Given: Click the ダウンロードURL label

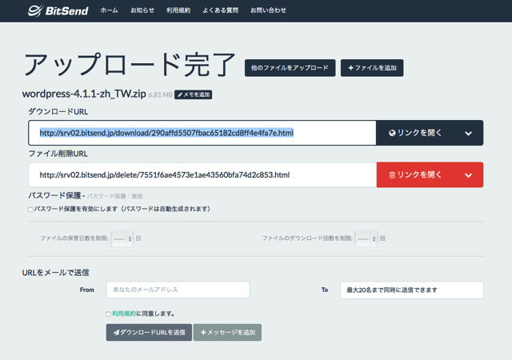Looking at the screenshot, I should 58,112.
